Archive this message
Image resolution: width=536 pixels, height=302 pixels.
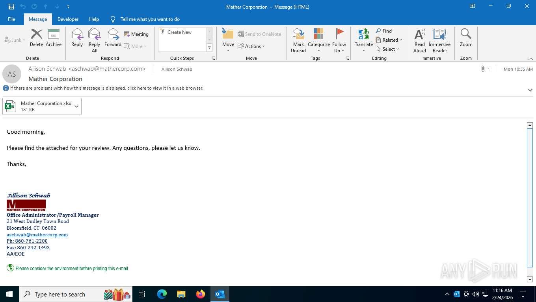pyautogui.click(x=54, y=38)
